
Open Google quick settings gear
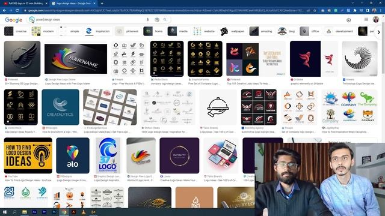point(348,20)
